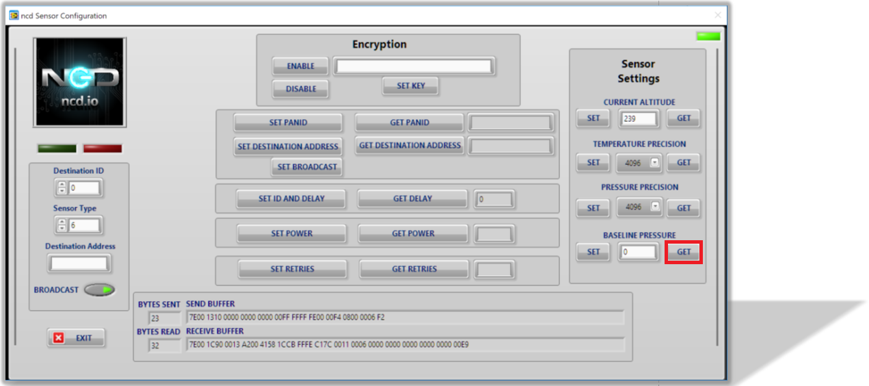Click the Sensor Settings heading

point(639,71)
